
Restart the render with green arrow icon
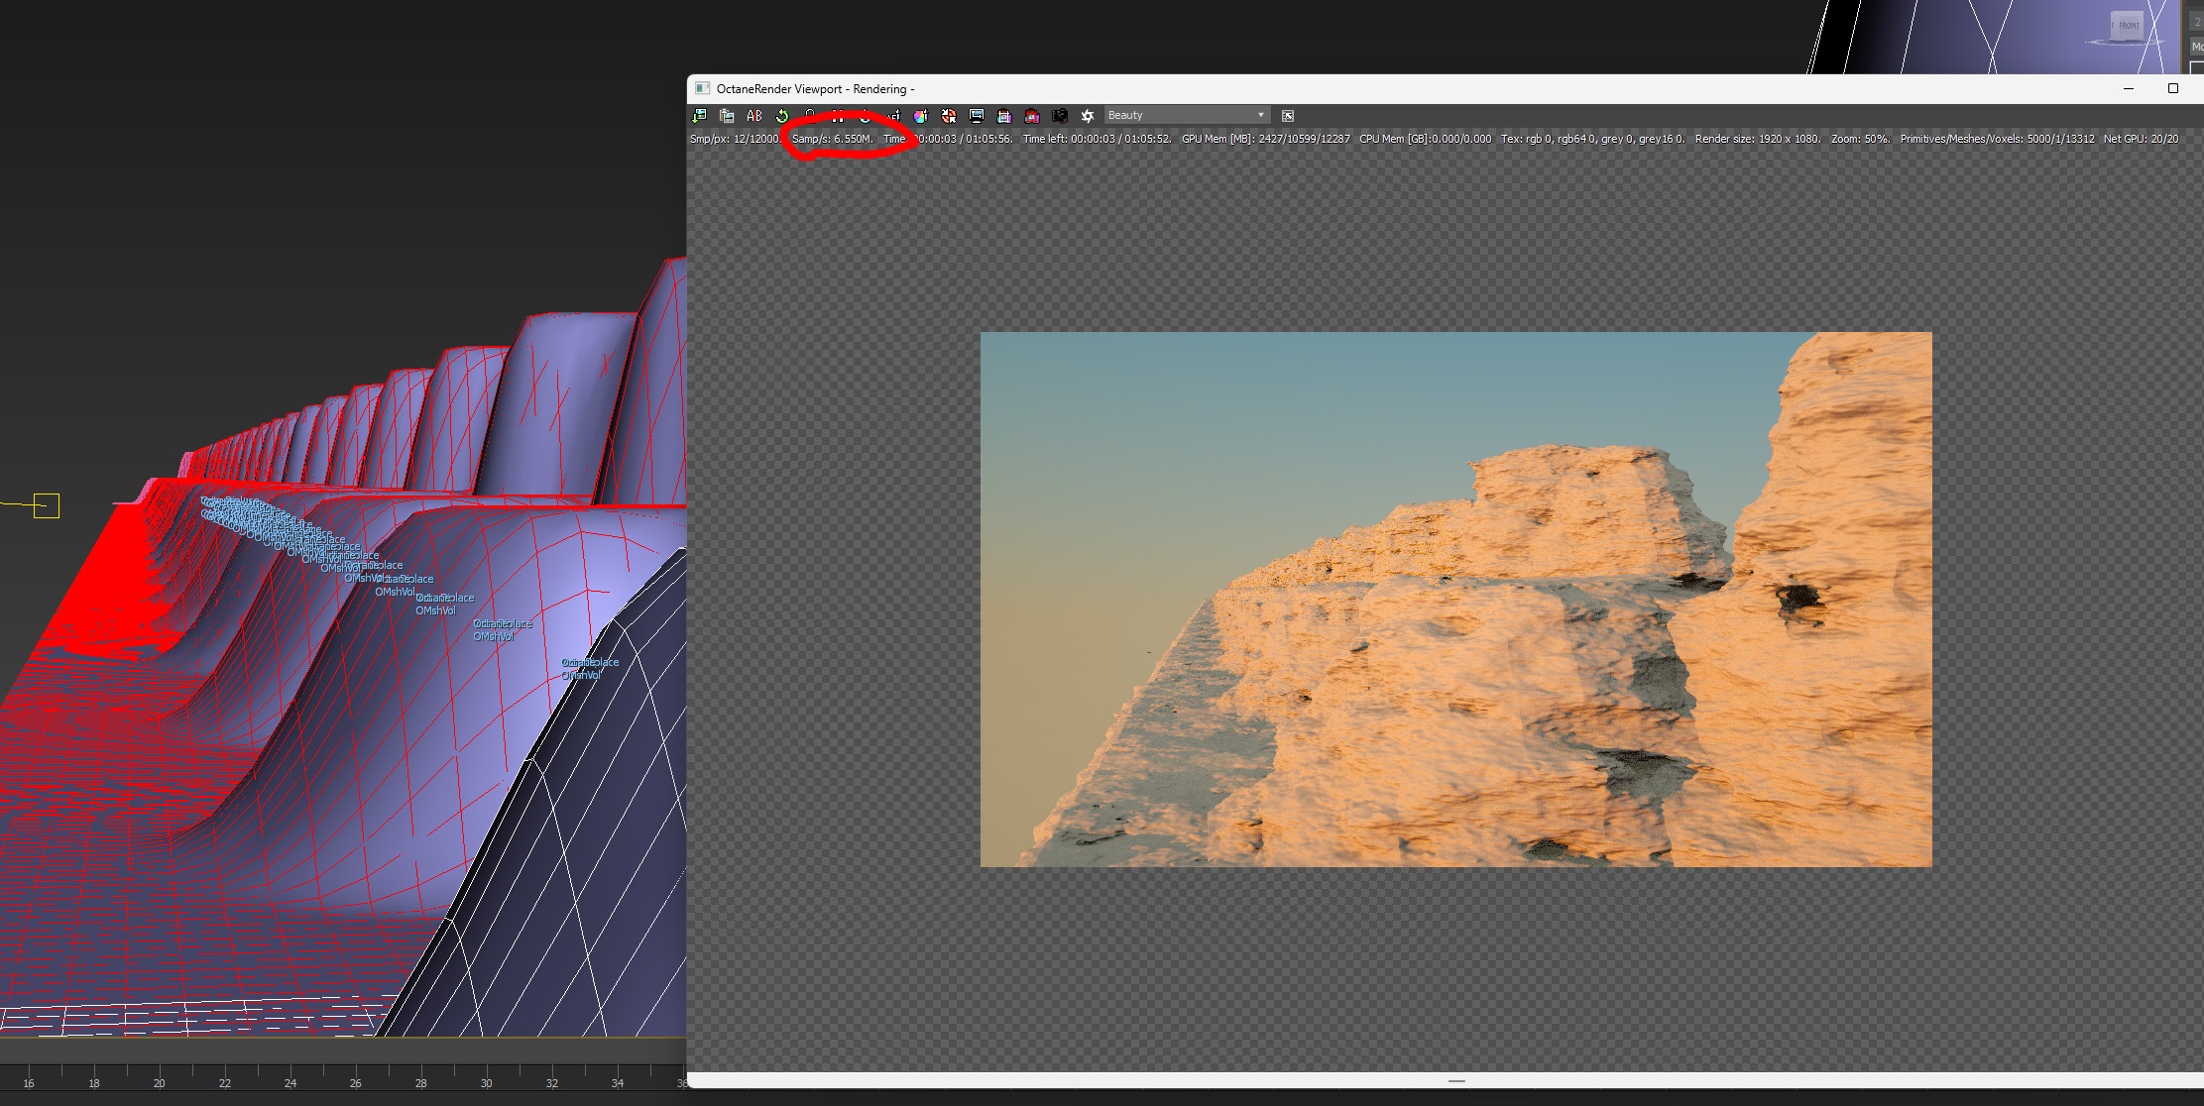782,116
